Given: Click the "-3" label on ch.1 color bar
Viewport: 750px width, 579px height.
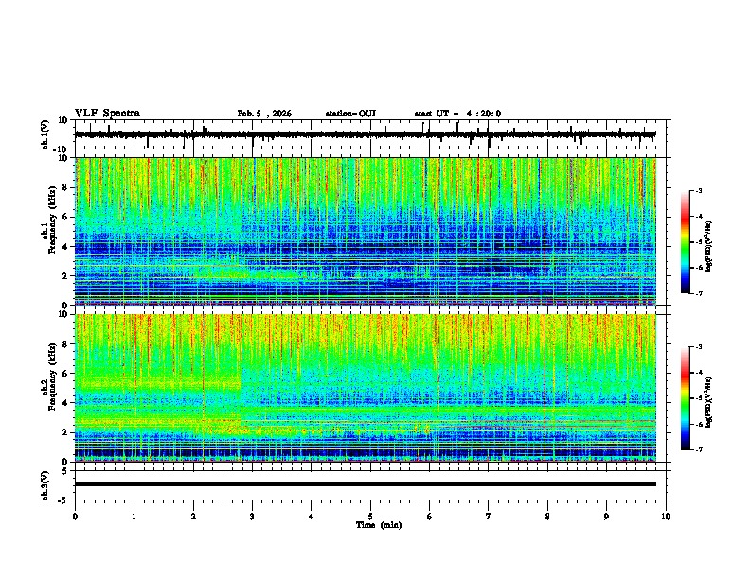Looking at the screenshot, I should [x=698, y=190].
